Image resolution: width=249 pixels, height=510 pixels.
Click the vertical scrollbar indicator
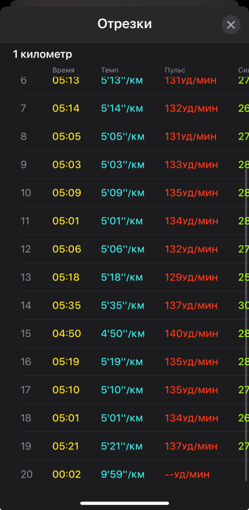click(x=246, y=325)
